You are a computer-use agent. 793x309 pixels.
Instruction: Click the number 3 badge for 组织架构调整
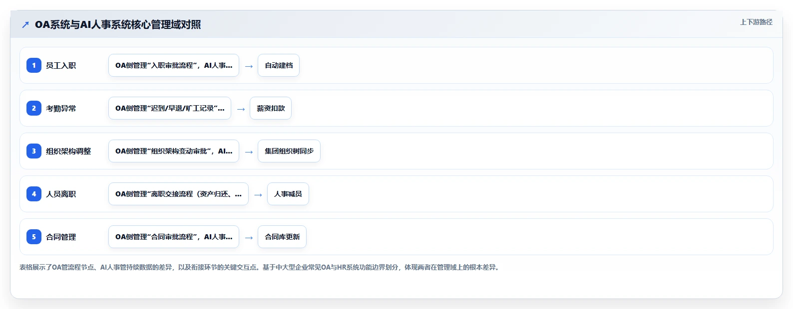tap(34, 151)
